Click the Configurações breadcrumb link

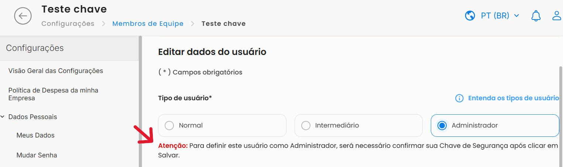[68, 24]
